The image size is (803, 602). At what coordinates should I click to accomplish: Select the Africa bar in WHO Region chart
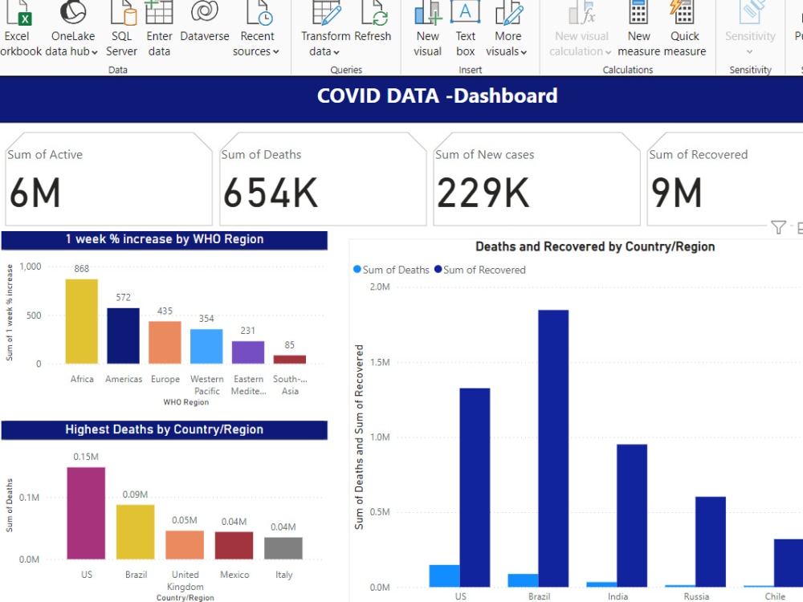point(81,322)
